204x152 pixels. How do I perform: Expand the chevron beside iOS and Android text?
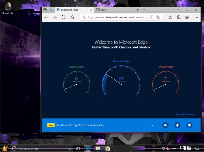point(104,125)
